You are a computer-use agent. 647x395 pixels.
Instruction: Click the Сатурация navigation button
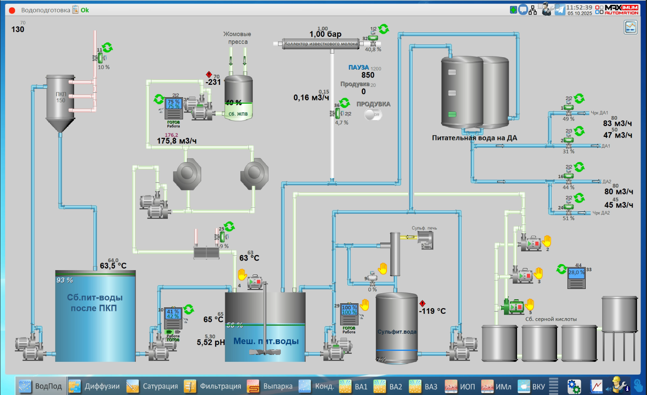(153, 386)
